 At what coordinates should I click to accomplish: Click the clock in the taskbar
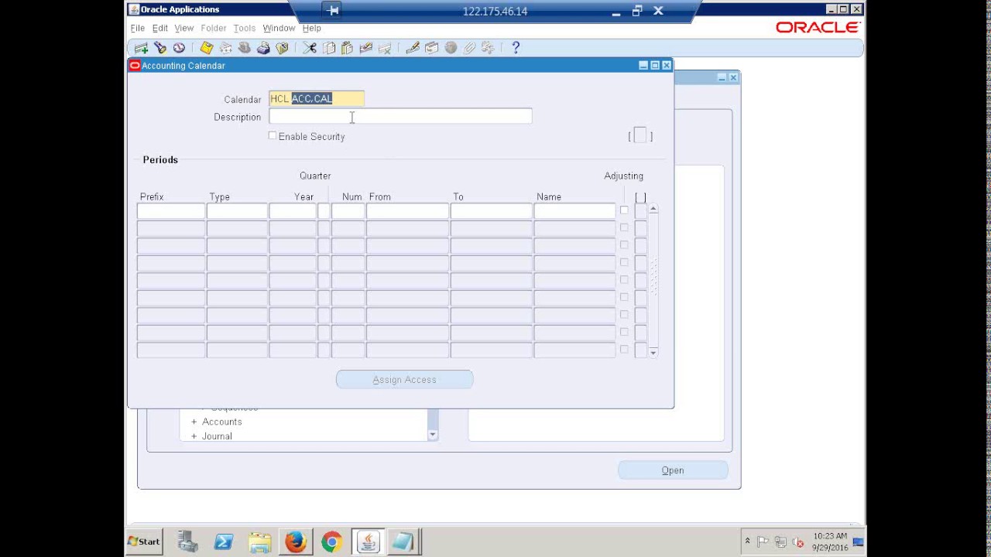point(829,542)
